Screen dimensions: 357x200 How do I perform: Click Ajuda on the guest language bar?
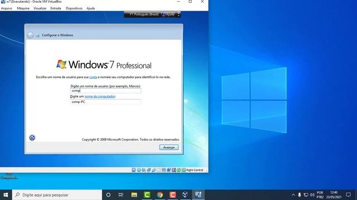168,14
